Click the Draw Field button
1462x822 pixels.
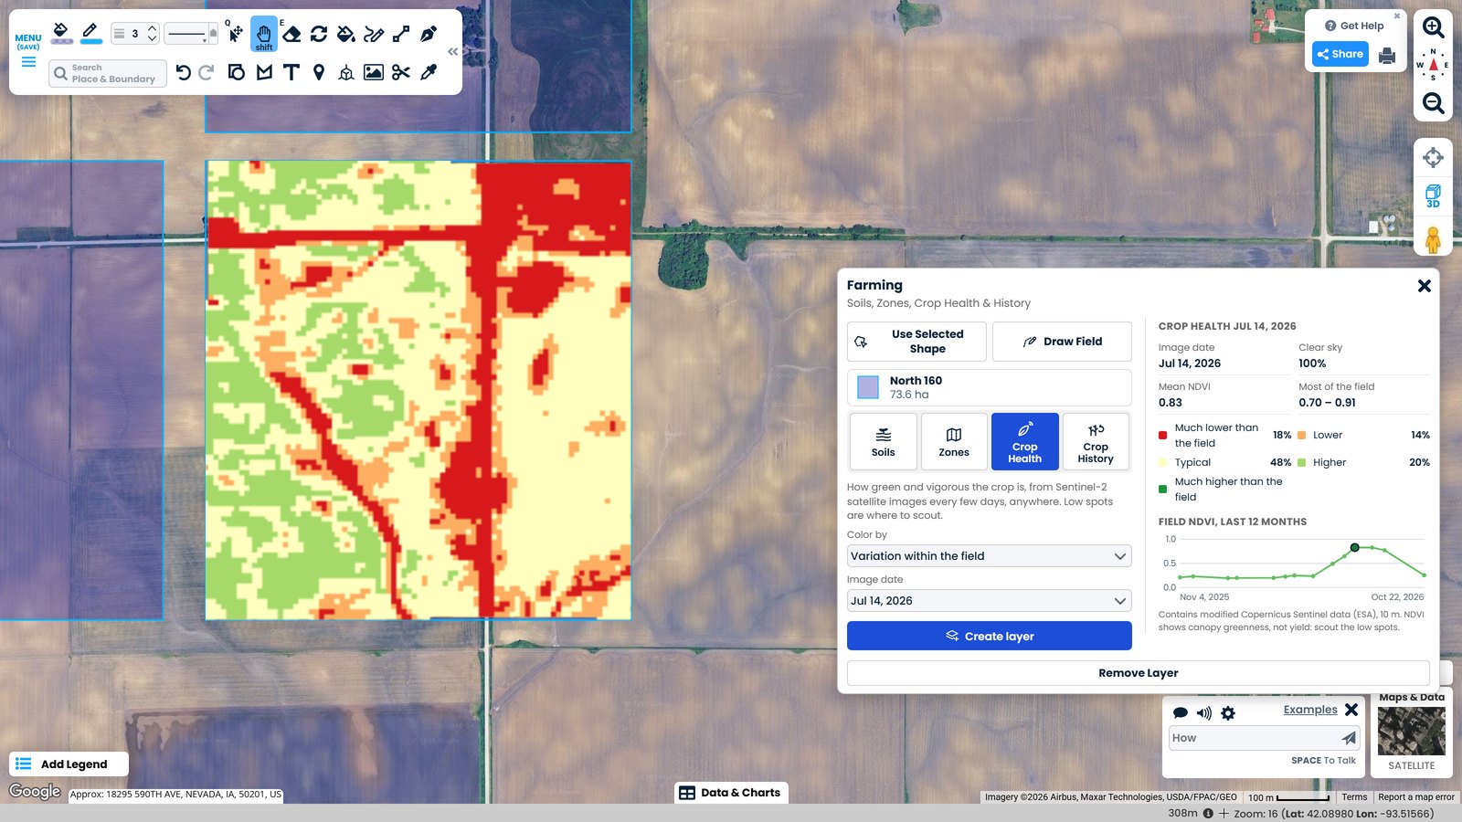1062,342
